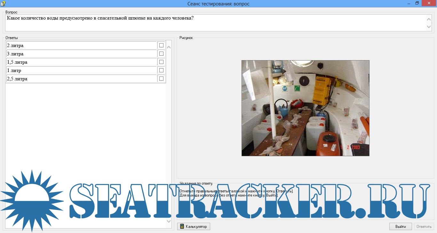
Task: Click inside the question text field
Action: (x=214, y=23)
